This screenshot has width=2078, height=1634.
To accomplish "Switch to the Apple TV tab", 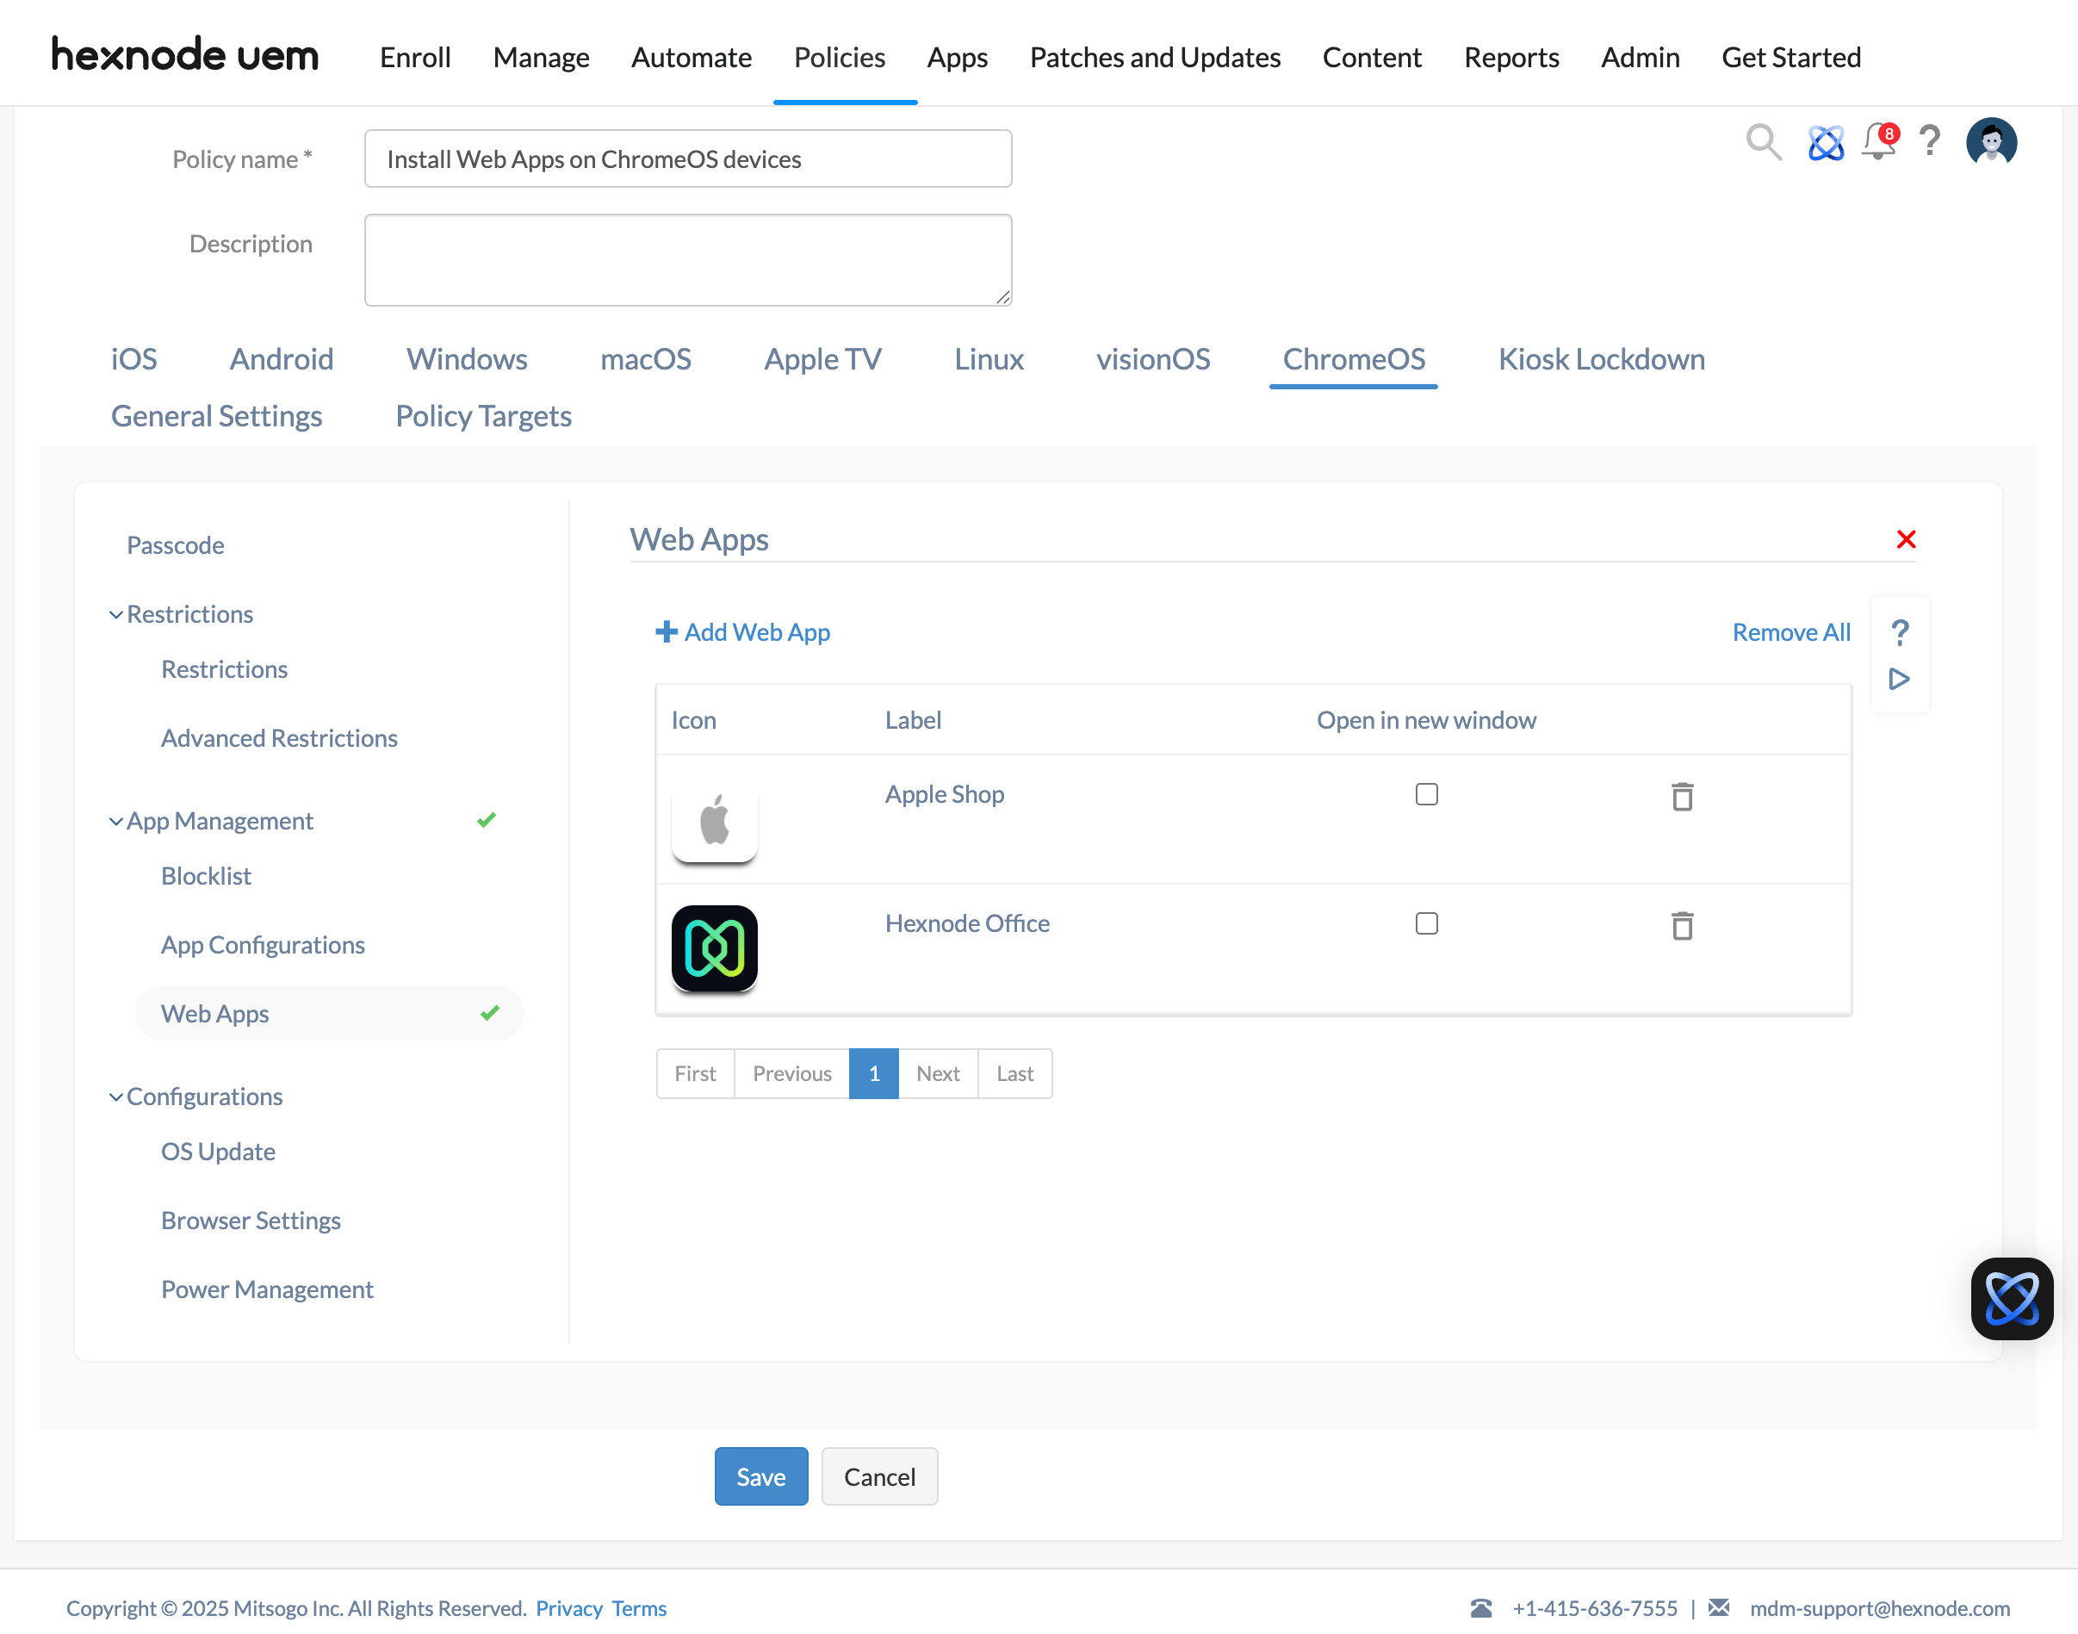I will point(822,358).
